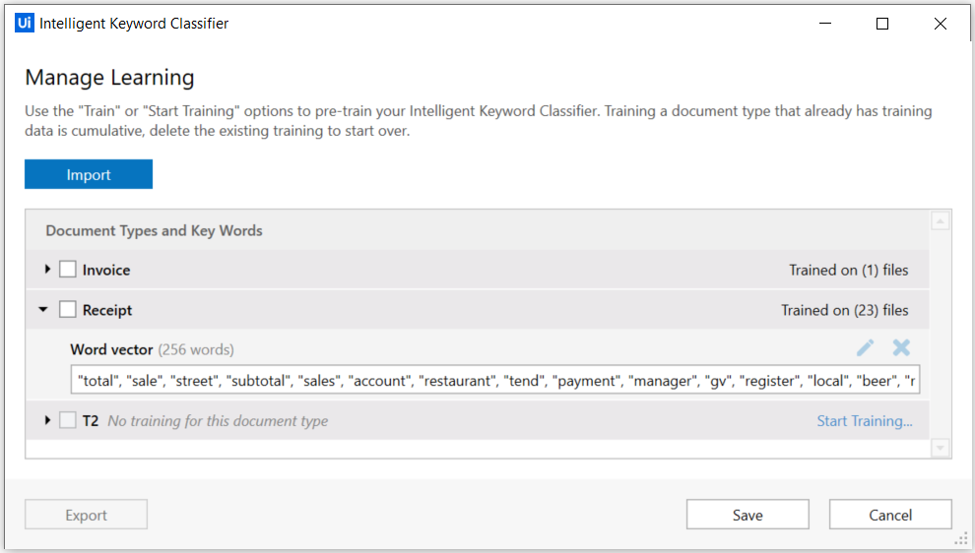
Task: Edit the Receipt word vector with pencil icon
Action: tap(865, 347)
